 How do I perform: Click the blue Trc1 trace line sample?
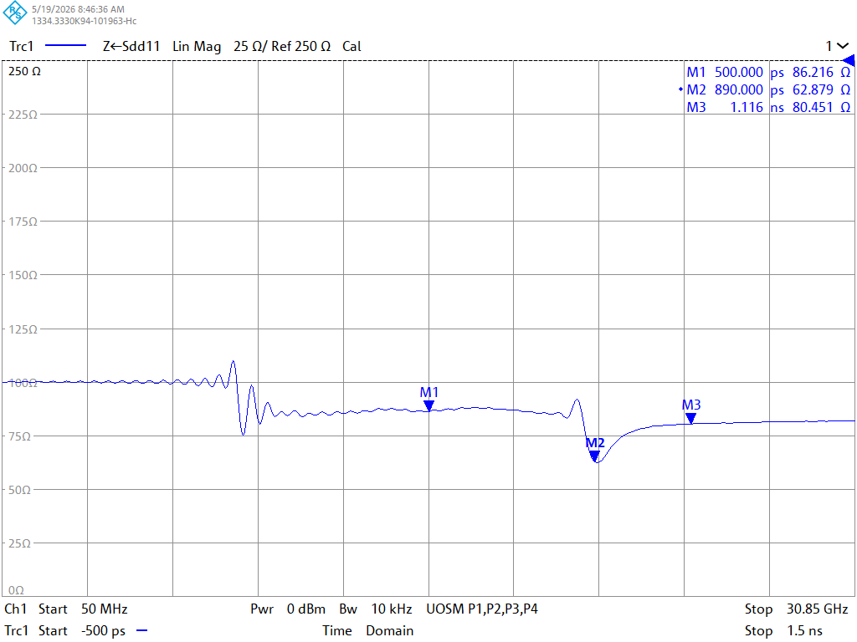point(65,47)
